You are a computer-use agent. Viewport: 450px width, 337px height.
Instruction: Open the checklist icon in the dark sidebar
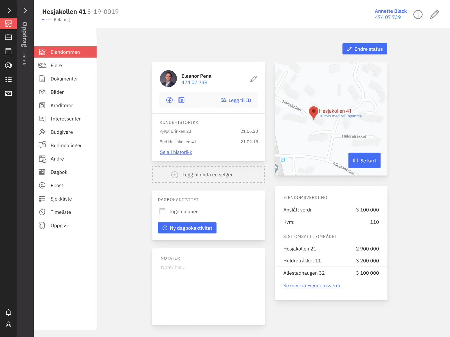coord(8,79)
